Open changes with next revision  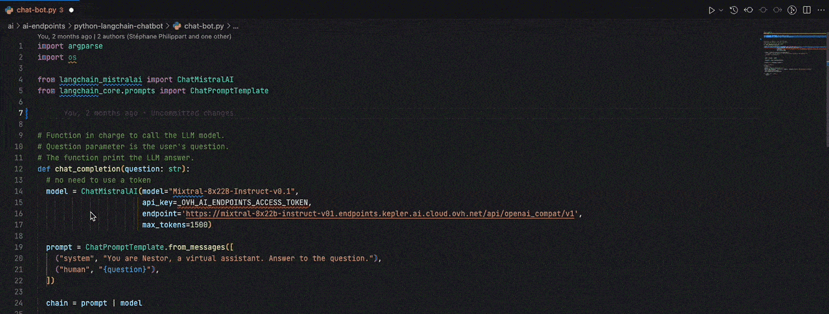(777, 10)
